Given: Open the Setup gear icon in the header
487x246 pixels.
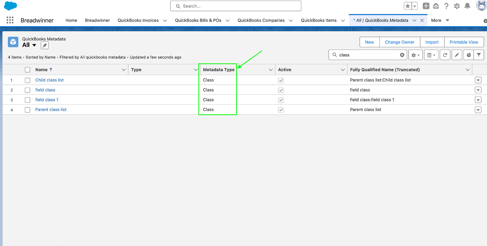Looking at the screenshot, I should point(457,6).
